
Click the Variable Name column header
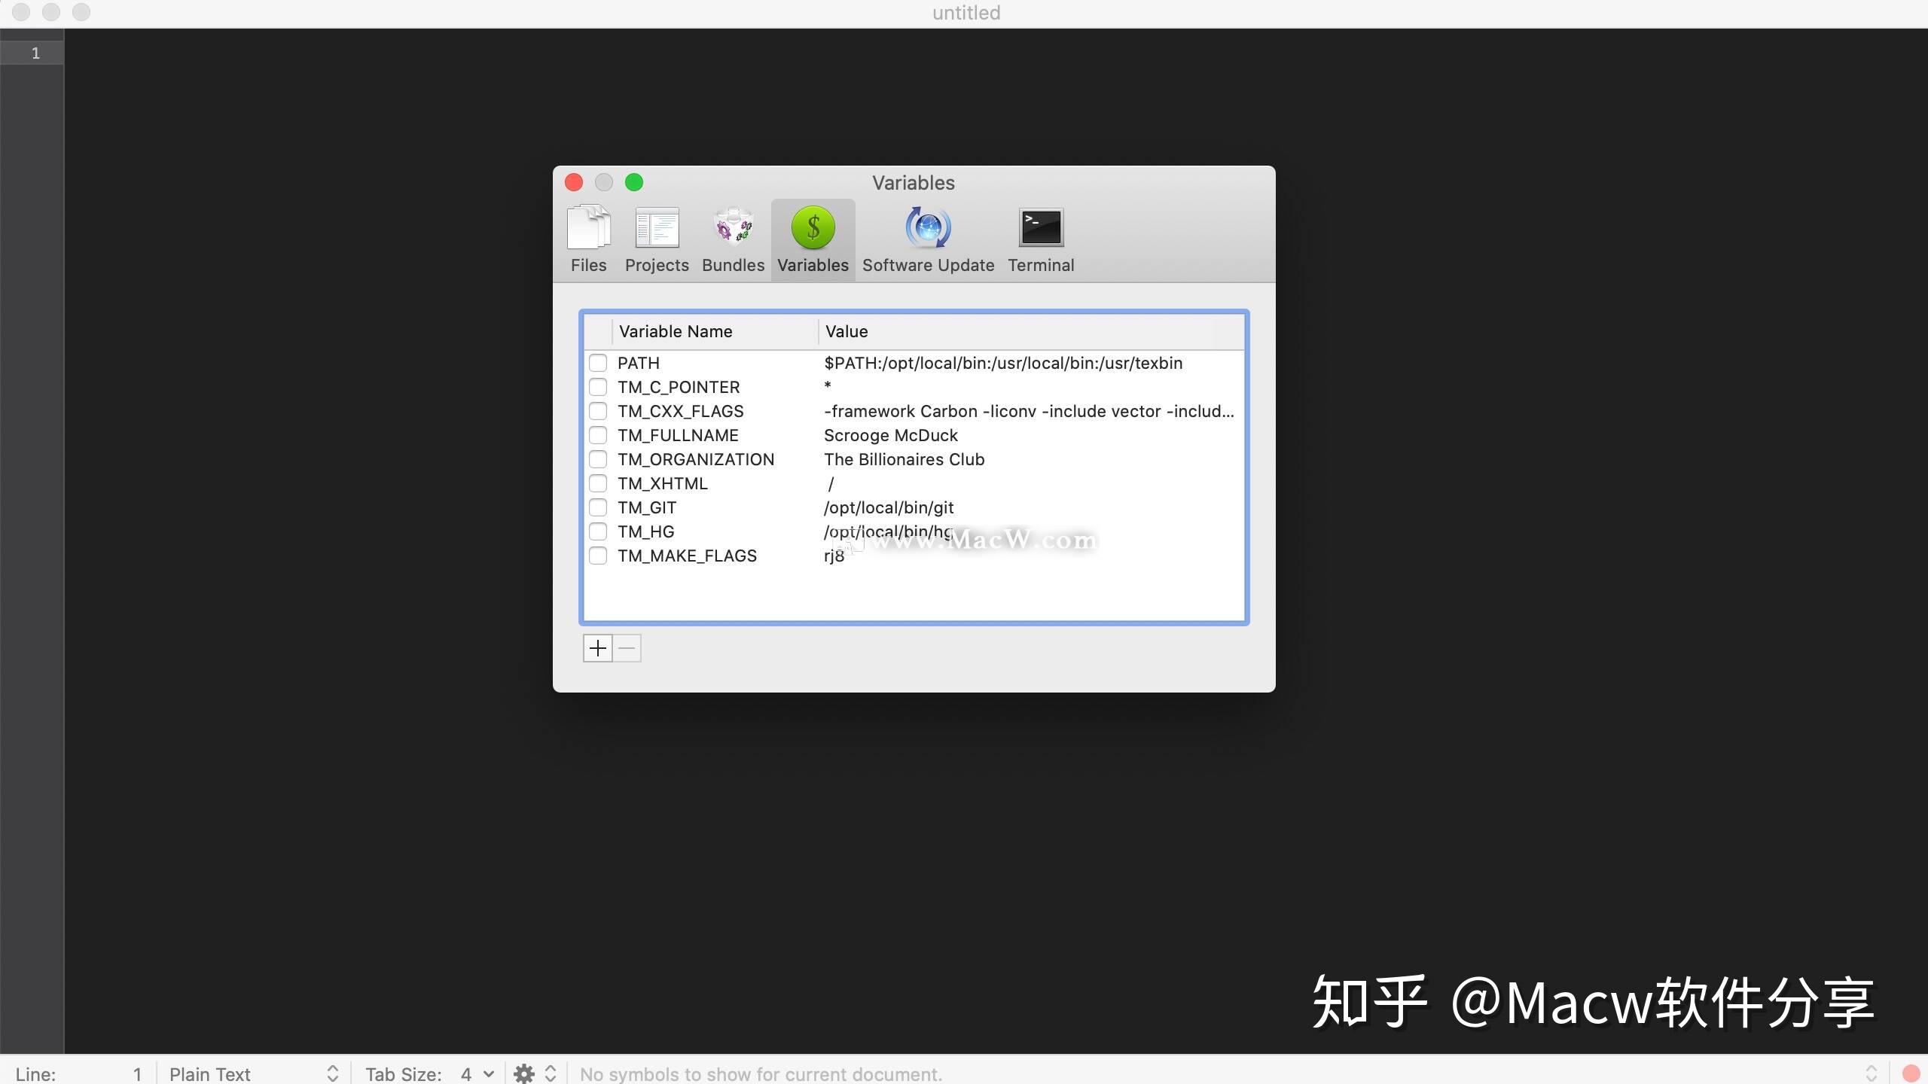tap(675, 331)
